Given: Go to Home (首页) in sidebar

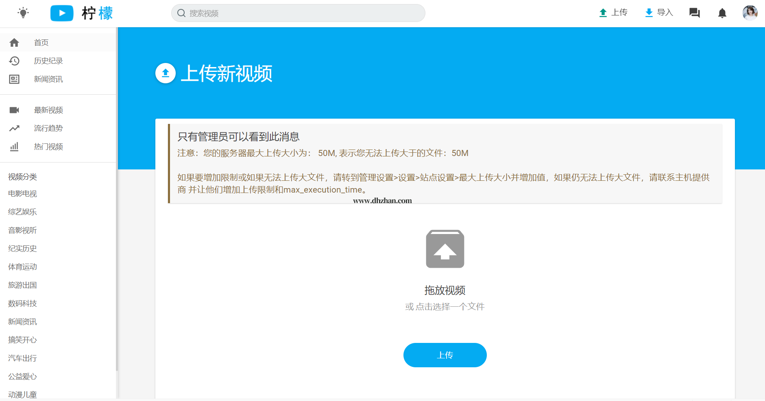Looking at the screenshot, I should 41,43.
